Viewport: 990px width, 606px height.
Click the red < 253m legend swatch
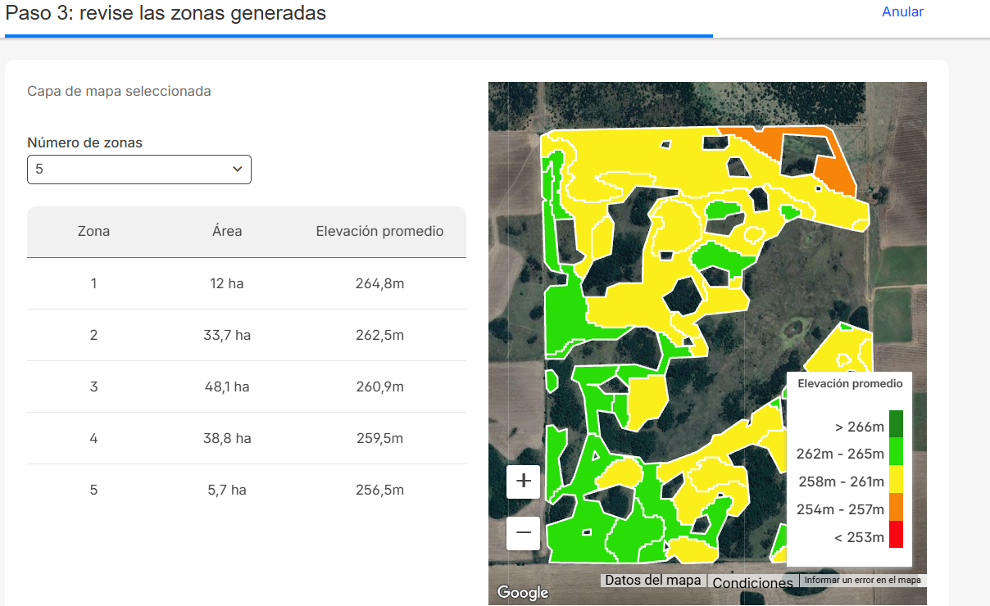click(x=896, y=535)
